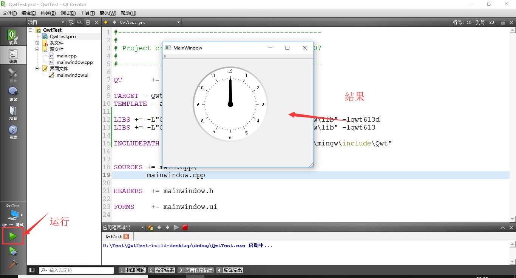
Task: Minimize the output pane with the caret
Action: 503,227
